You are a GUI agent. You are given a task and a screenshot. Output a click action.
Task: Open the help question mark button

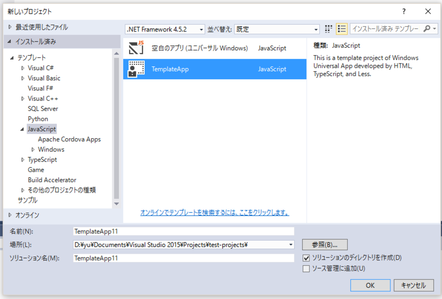[404, 12]
